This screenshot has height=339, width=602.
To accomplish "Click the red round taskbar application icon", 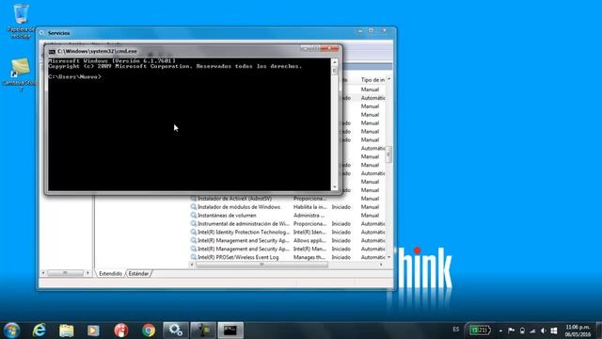I will coord(121,331).
